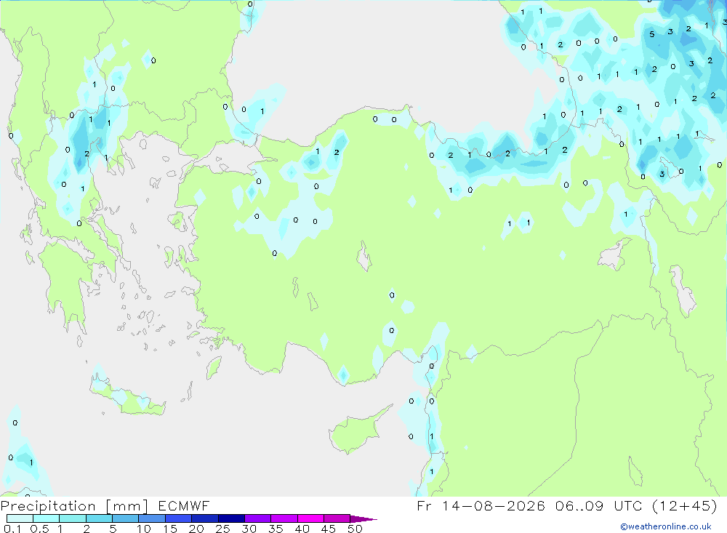727x533 pixels.
Task: Click the "Precipitation [mm]" title text
Action: [x=74, y=506]
